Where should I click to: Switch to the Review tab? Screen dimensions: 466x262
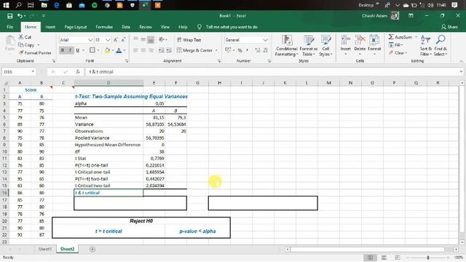click(x=146, y=27)
